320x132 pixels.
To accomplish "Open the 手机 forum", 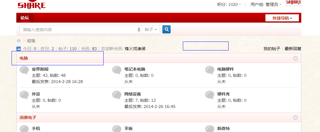I will click(36, 128).
